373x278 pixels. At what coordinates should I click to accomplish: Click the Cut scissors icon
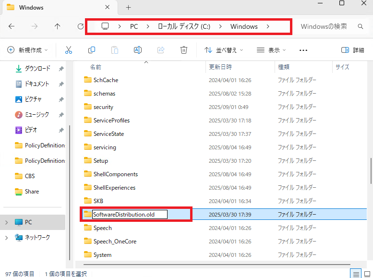[x=69, y=50]
